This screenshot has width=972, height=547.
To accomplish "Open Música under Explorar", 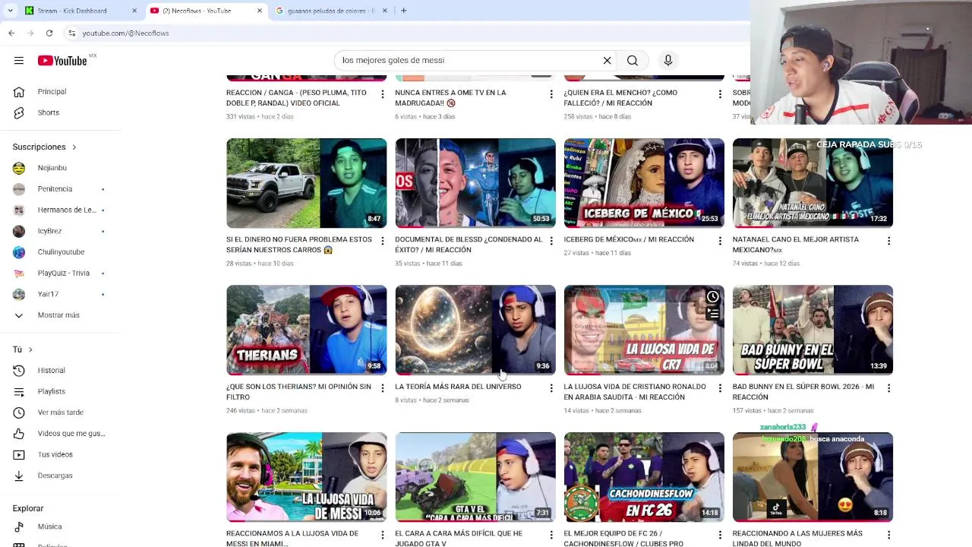I will coord(49,526).
